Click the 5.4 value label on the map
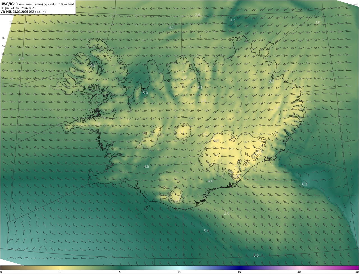Viewport: 359px width, 274px height. coord(206,231)
